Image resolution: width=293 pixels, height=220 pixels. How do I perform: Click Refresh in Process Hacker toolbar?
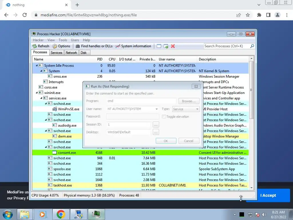[x=41, y=46]
